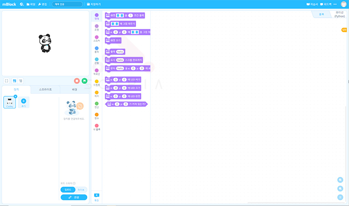Select the 조명 block category
This screenshot has width=349, height=206.
(97, 28)
